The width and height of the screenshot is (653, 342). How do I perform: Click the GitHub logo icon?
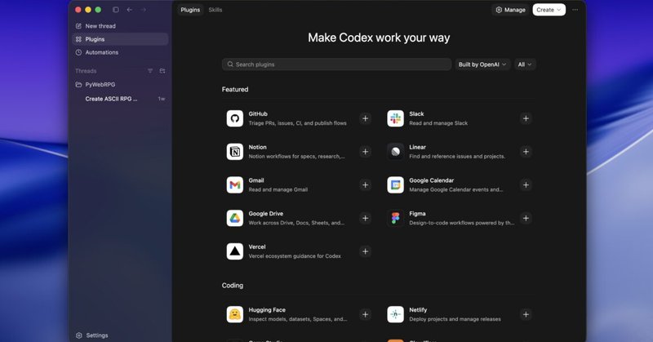235,118
